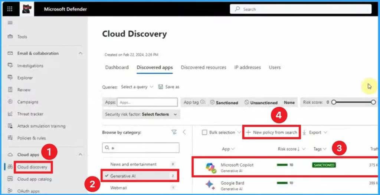Click the Microsoft Copilot risk score bar
The height and width of the screenshot is (195, 380).
tap(282, 165)
